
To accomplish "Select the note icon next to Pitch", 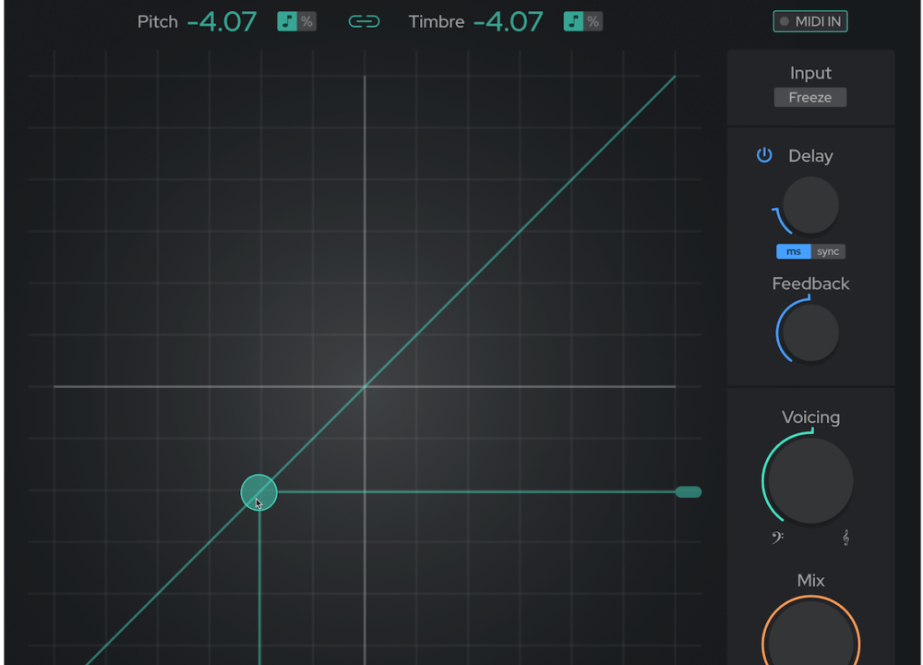I will tap(286, 20).
